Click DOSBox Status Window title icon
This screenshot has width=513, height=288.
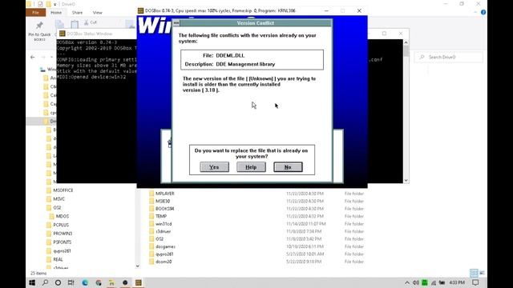[63, 34]
